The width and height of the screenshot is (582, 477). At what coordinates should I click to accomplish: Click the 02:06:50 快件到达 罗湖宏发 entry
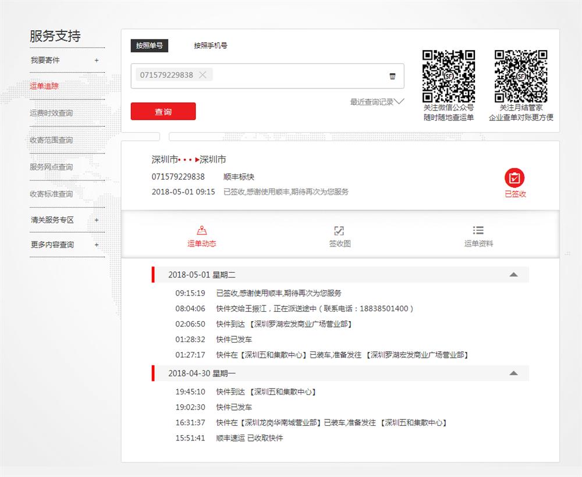coord(264,324)
